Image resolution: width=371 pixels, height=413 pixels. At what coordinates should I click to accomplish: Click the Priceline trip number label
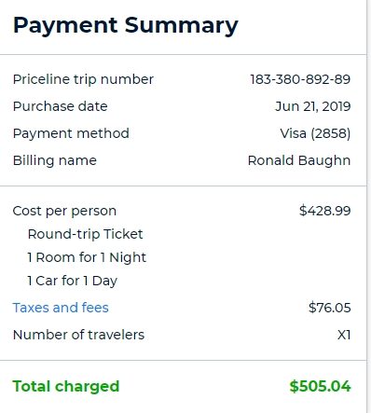click(x=83, y=80)
